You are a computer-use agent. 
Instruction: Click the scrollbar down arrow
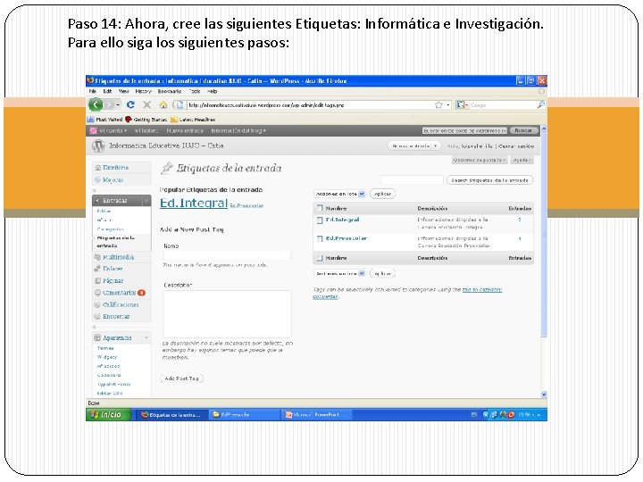pyautogui.click(x=544, y=395)
